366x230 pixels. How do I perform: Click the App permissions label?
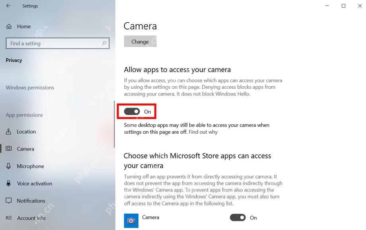point(24,115)
